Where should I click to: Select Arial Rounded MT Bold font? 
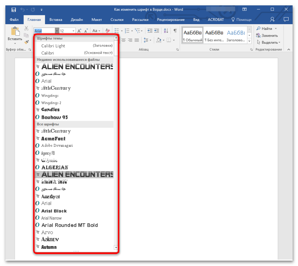pos(74,225)
